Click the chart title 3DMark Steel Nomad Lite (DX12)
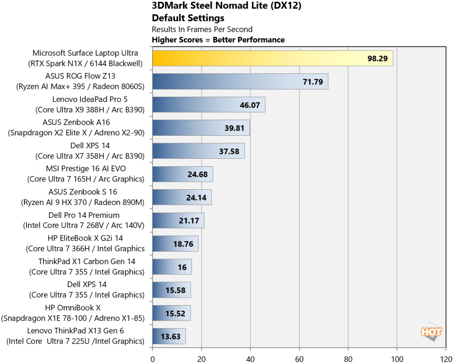Screen dimensions: 453x364 tap(226, 6)
